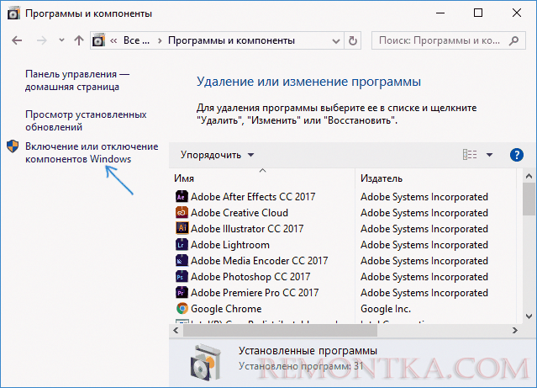
Task: Open Включение или отключение компонентов Windows
Action: pyautogui.click(x=92, y=152)
